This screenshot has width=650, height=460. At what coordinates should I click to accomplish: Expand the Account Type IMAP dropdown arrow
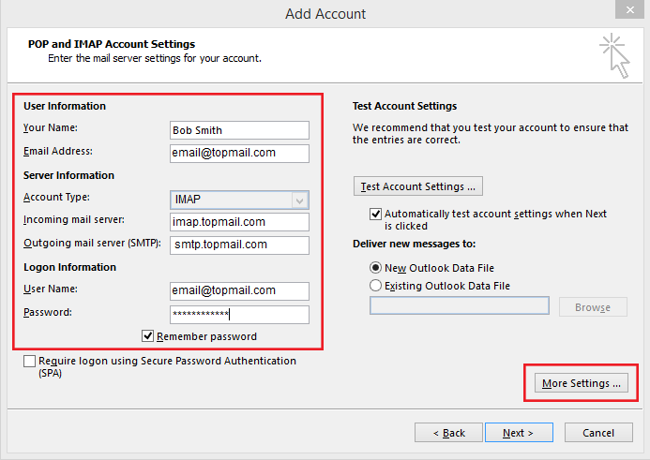coord(300,200)
